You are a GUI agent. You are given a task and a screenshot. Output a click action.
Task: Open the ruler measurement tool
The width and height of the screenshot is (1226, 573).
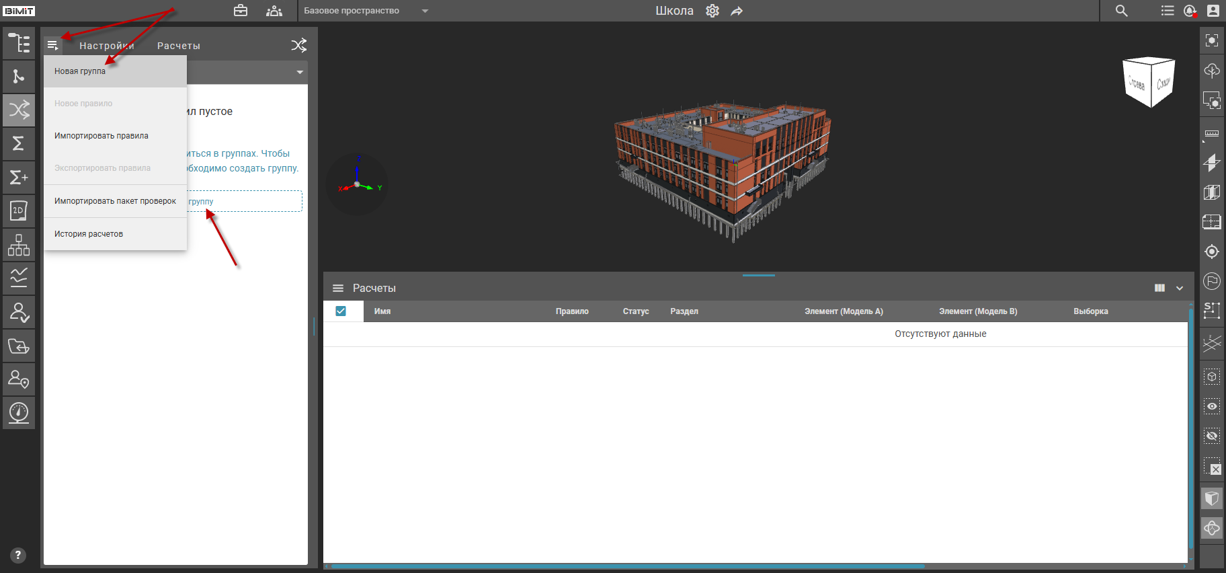1211,134
